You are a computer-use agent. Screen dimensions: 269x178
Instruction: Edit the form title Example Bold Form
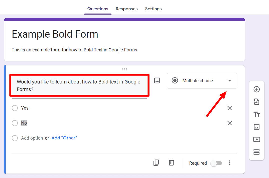click(55, 34)
